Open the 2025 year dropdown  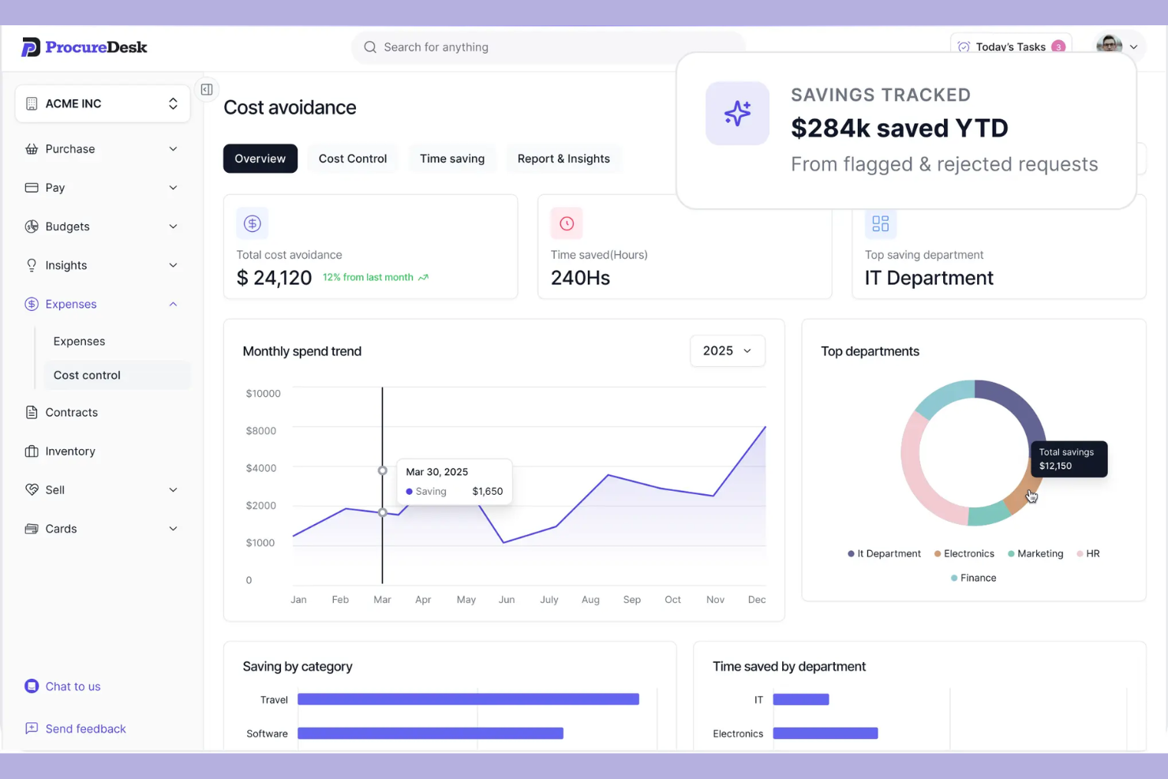pyautogui.click(x=728, y=351)
